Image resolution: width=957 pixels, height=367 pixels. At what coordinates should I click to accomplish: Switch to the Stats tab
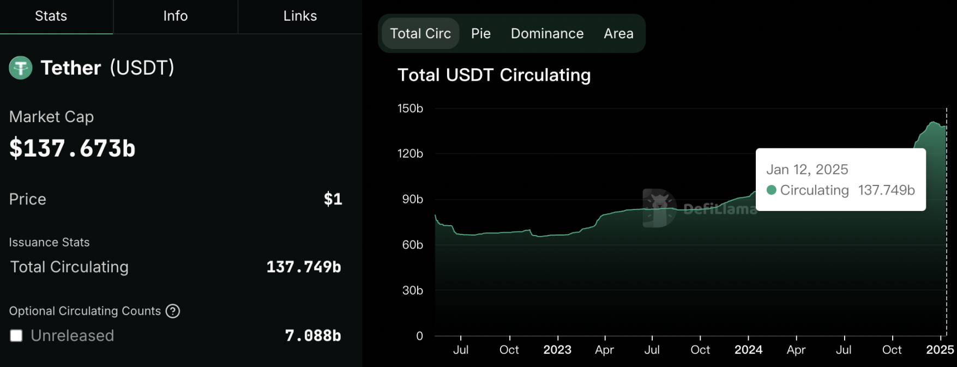[51, 16]
